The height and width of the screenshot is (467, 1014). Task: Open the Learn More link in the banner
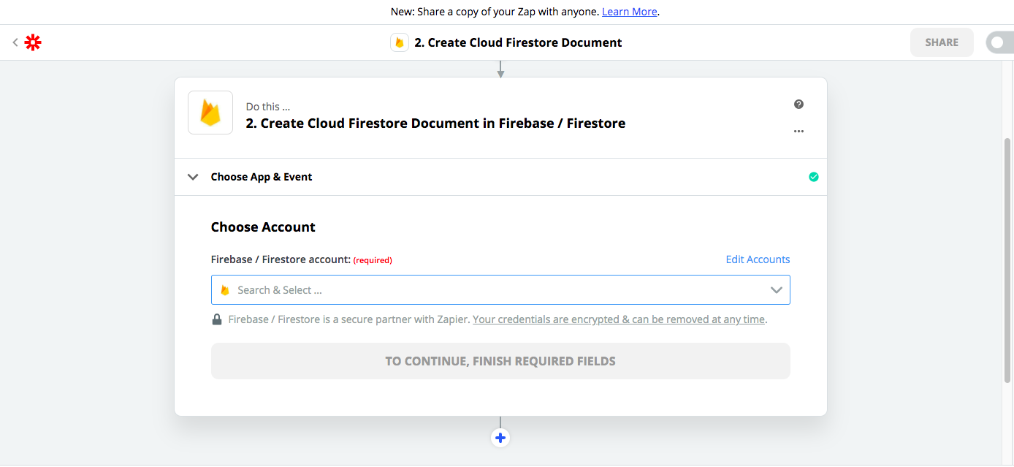(x=629, y=12)
